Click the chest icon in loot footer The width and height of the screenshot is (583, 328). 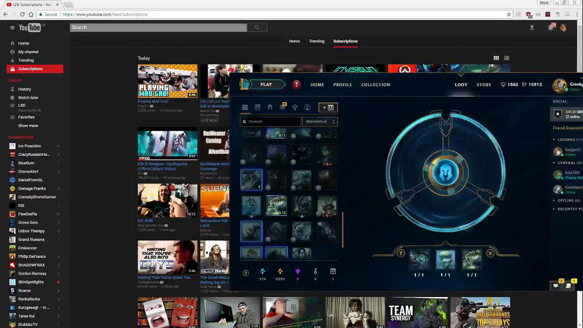tap(333, 272)
